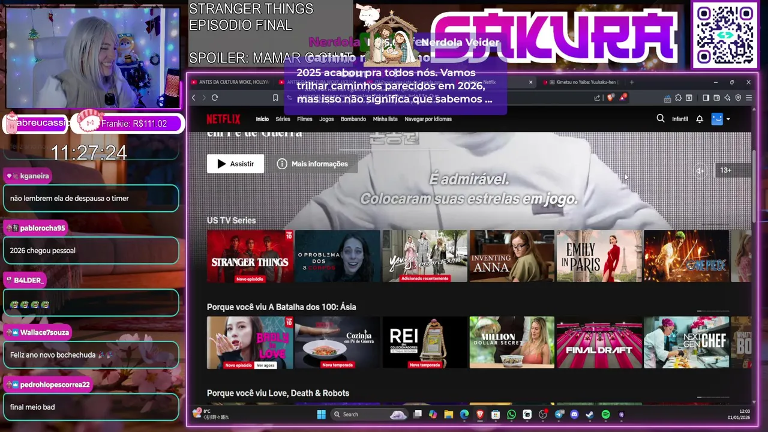Open the US TV Series row title
The width and height of the screenshot is (768, 432).
232,220
